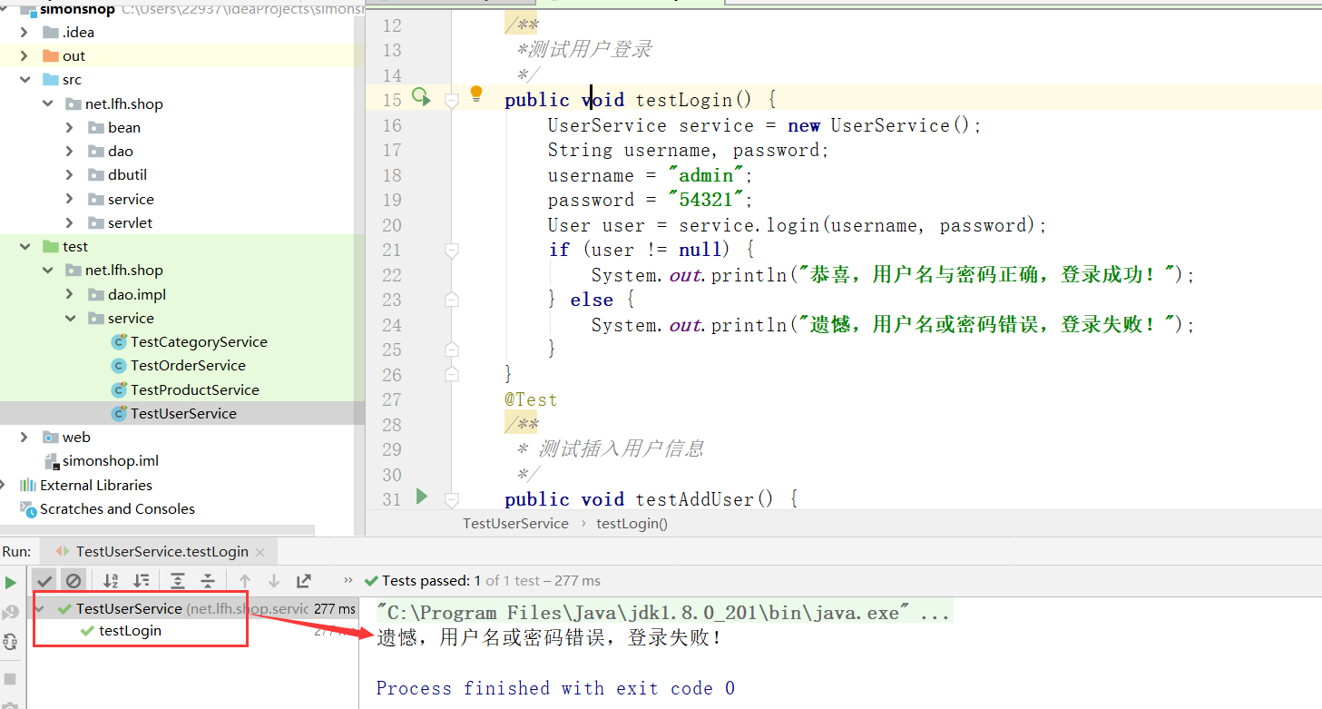
Task: Collapse the test folder
Action: [24, 246]
